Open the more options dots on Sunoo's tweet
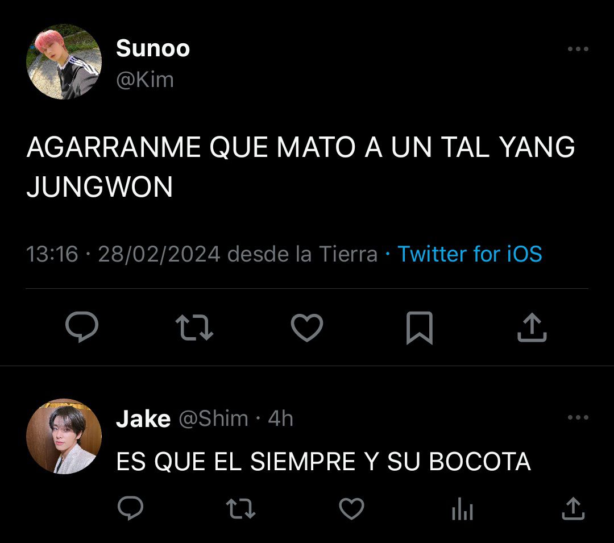614x543 pixels. tap(578, 49)
